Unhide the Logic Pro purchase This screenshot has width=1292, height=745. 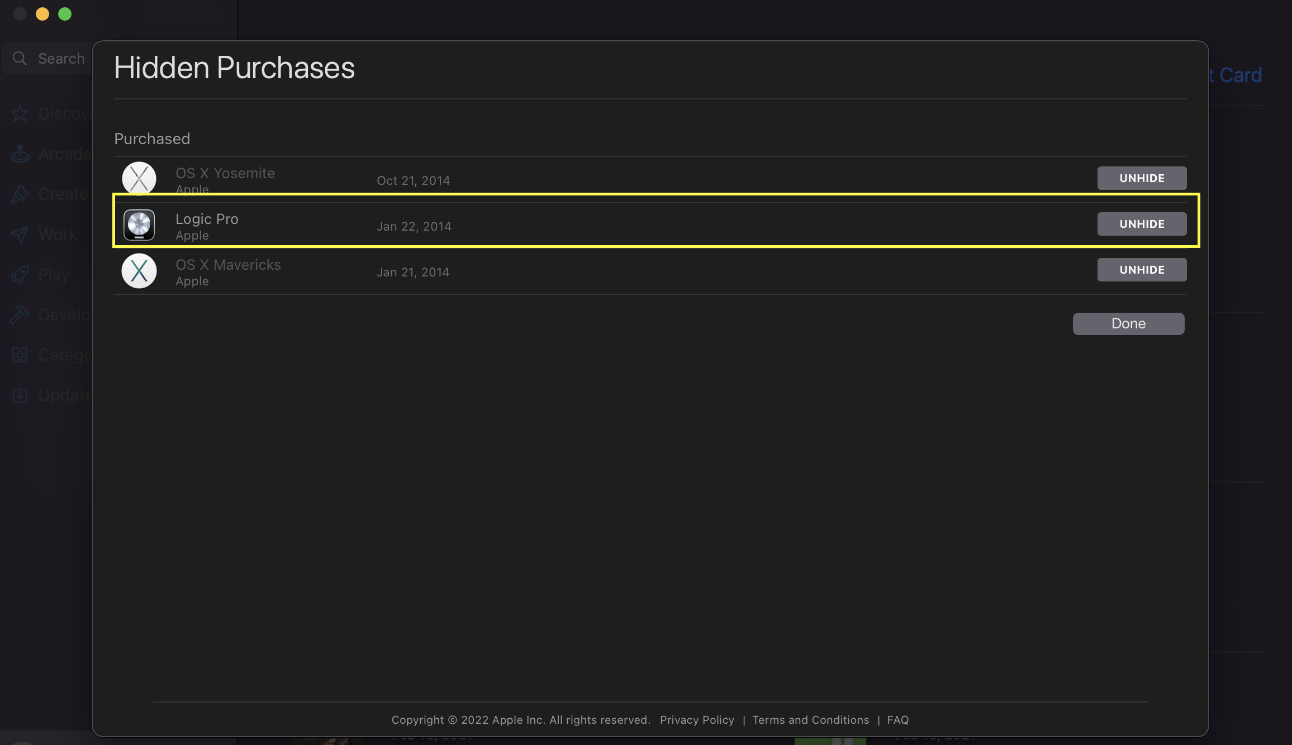[1142, 224]
